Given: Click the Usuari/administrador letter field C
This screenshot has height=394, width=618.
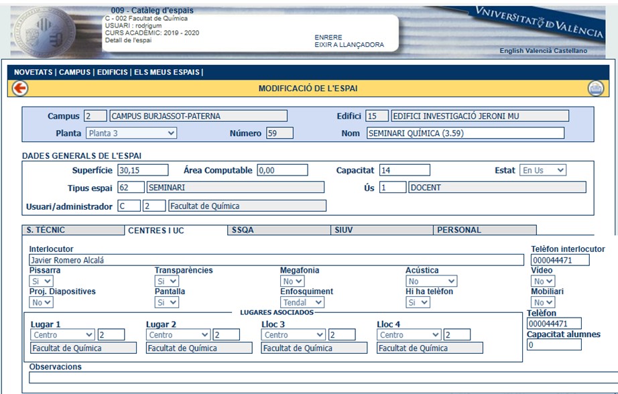Looking at the screenshot, I should [129, 206].
